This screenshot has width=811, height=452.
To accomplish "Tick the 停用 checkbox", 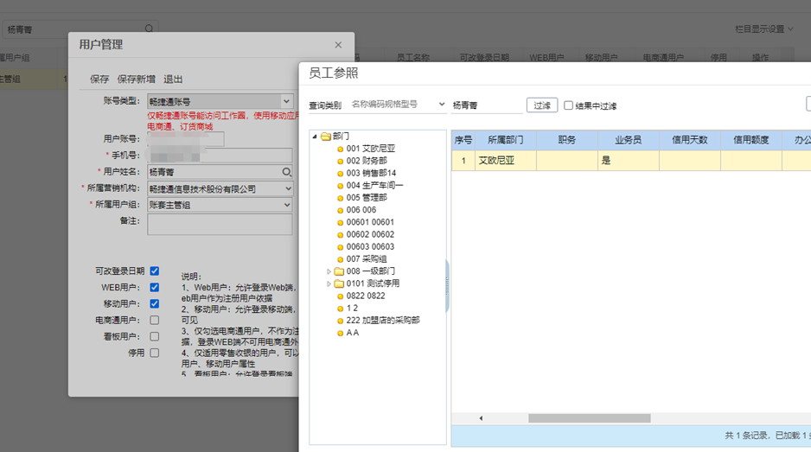I will (154, 353).
